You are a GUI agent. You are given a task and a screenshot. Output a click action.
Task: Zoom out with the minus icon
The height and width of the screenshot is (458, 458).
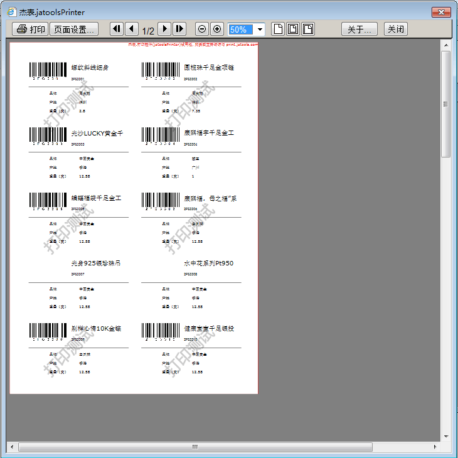tap(202, 29)
